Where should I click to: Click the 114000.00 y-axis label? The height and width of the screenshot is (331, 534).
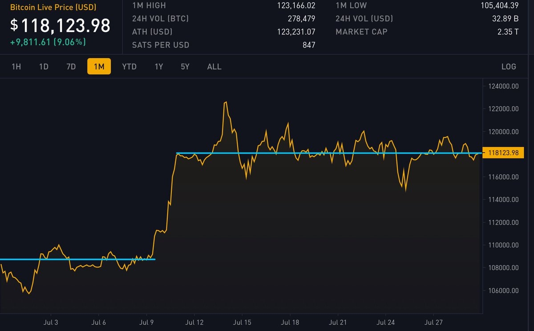[503, 200]
